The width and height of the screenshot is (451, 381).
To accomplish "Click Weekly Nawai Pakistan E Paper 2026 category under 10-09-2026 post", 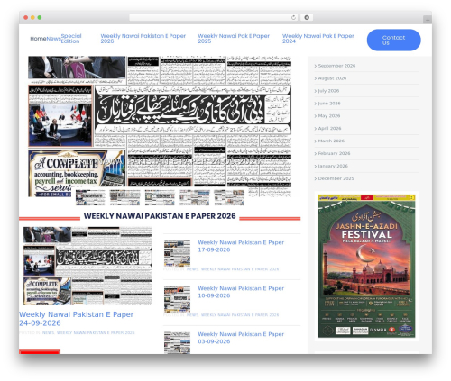I will click(240, 315).
